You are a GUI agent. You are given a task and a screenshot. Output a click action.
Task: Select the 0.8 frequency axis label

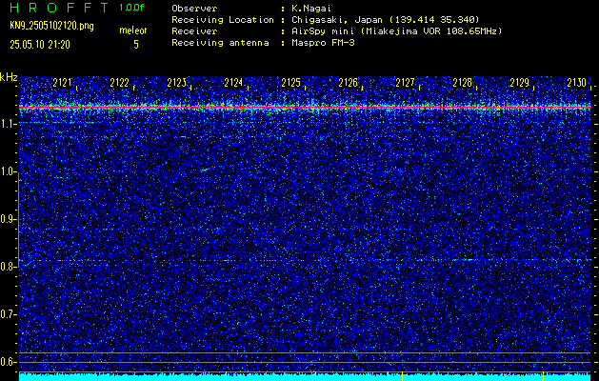[x=8, y=267]
